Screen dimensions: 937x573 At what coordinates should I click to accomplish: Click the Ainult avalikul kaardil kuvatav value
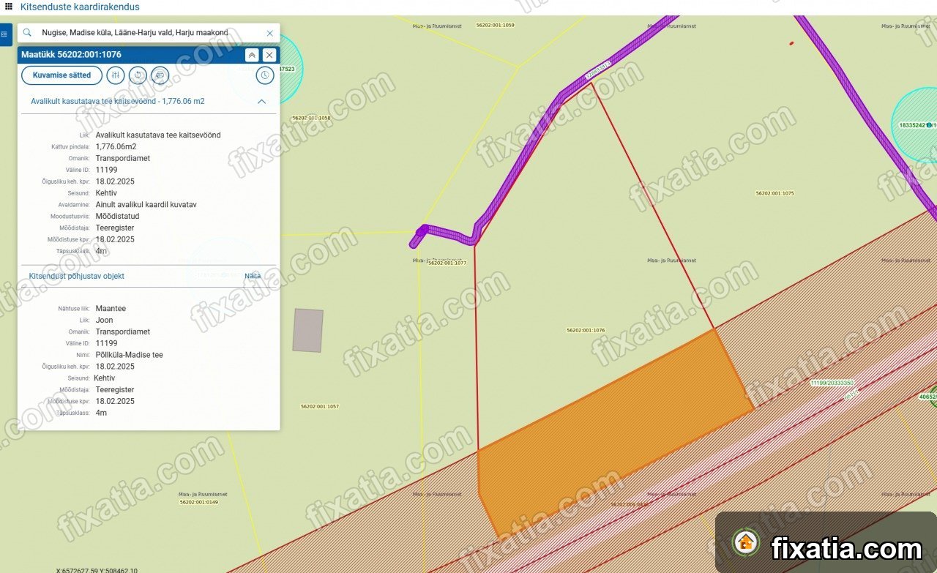pos(146,205)
